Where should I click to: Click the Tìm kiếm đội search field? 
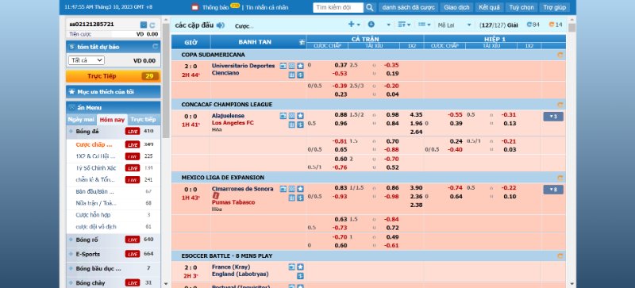338,7
